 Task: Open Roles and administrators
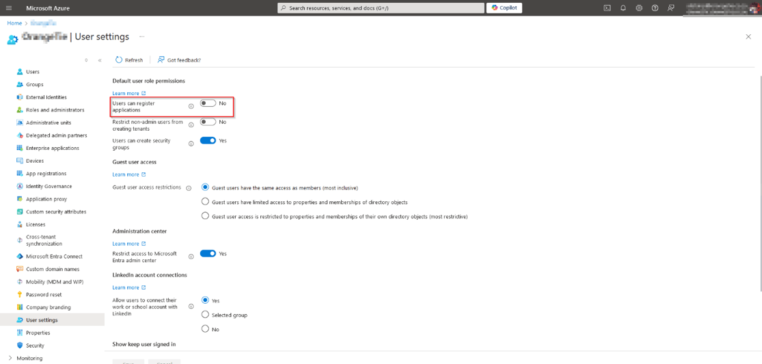click(55, 110)
